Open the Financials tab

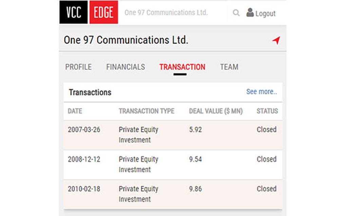pos(126,67)
